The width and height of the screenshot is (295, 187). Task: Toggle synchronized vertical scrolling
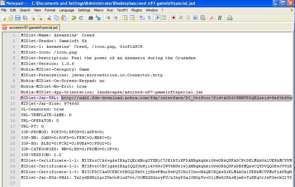(125, 18)
